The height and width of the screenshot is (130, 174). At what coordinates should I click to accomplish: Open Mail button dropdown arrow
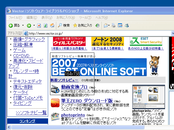tap(109, 25)
